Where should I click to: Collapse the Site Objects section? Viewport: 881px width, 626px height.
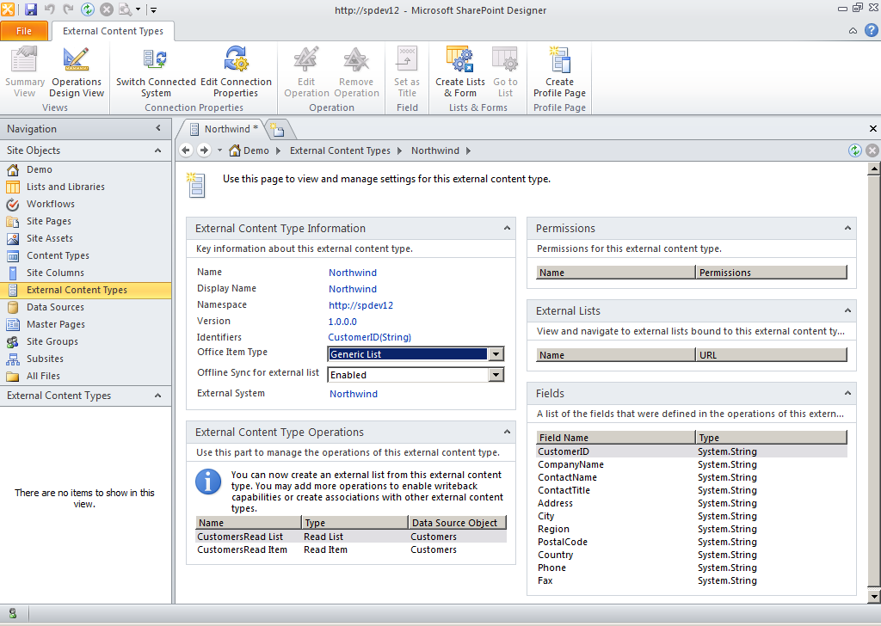[158, 150]
